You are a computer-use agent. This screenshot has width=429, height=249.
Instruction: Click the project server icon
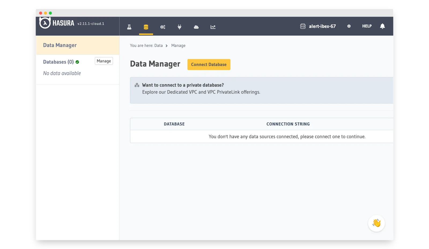click(x=303, y=26)
